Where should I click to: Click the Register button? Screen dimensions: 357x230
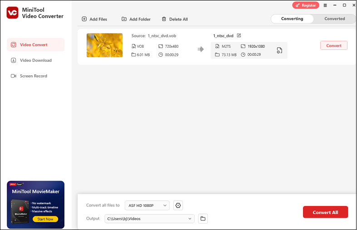(x=306, y=5)
